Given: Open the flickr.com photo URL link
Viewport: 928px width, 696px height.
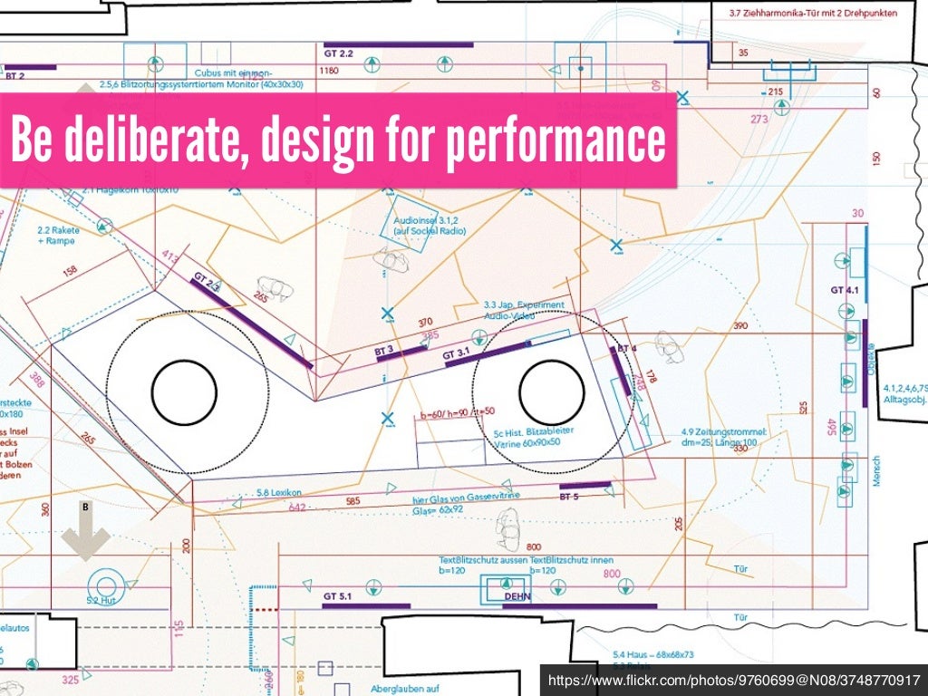Looking at the screenshot, I should coord(734,680).
